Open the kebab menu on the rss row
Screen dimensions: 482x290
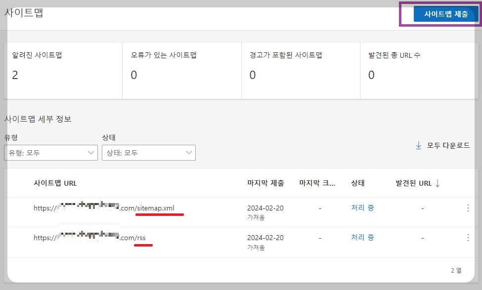pos(468,238)
